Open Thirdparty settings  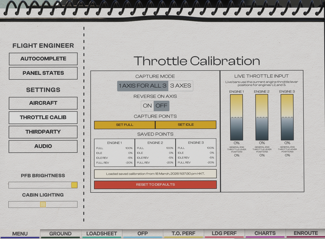tap(43, 132)
